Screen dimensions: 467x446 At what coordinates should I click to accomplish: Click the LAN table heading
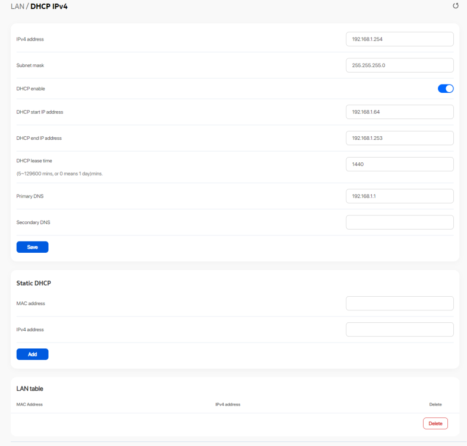click(30, 388)
